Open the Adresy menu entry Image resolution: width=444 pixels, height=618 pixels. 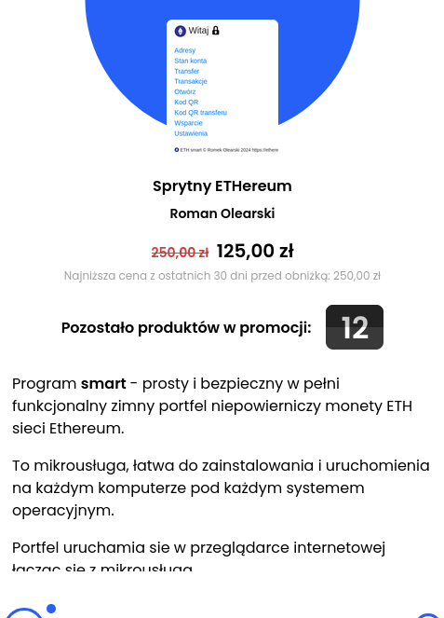click(x=184, y=50)
